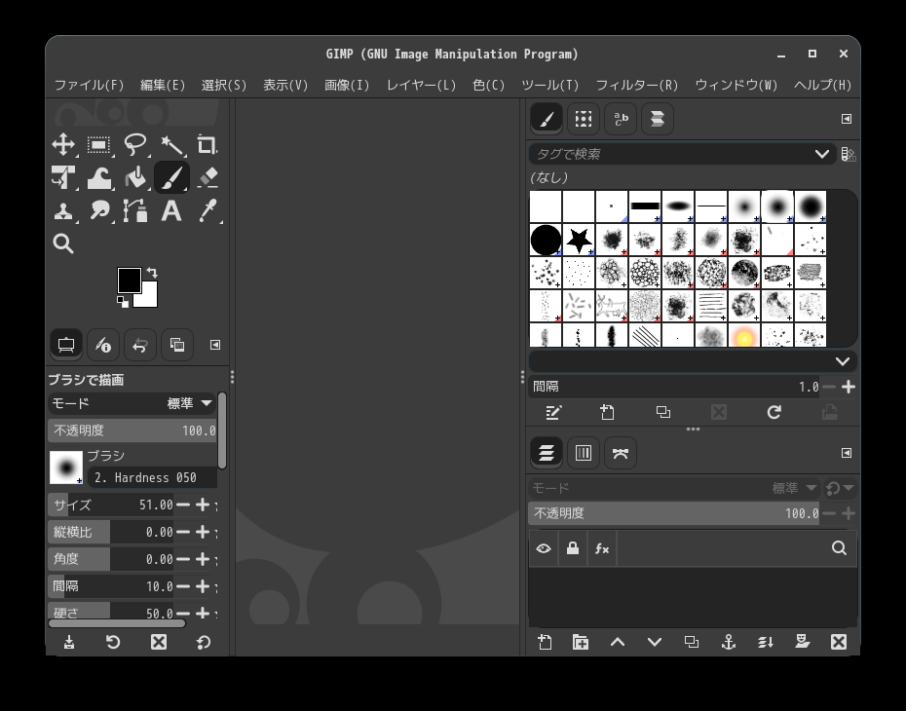The width and height of the screenshot is (906, 711).
Task: Click the eye visibility icon in layers header
Action: (x=544, y=548)
